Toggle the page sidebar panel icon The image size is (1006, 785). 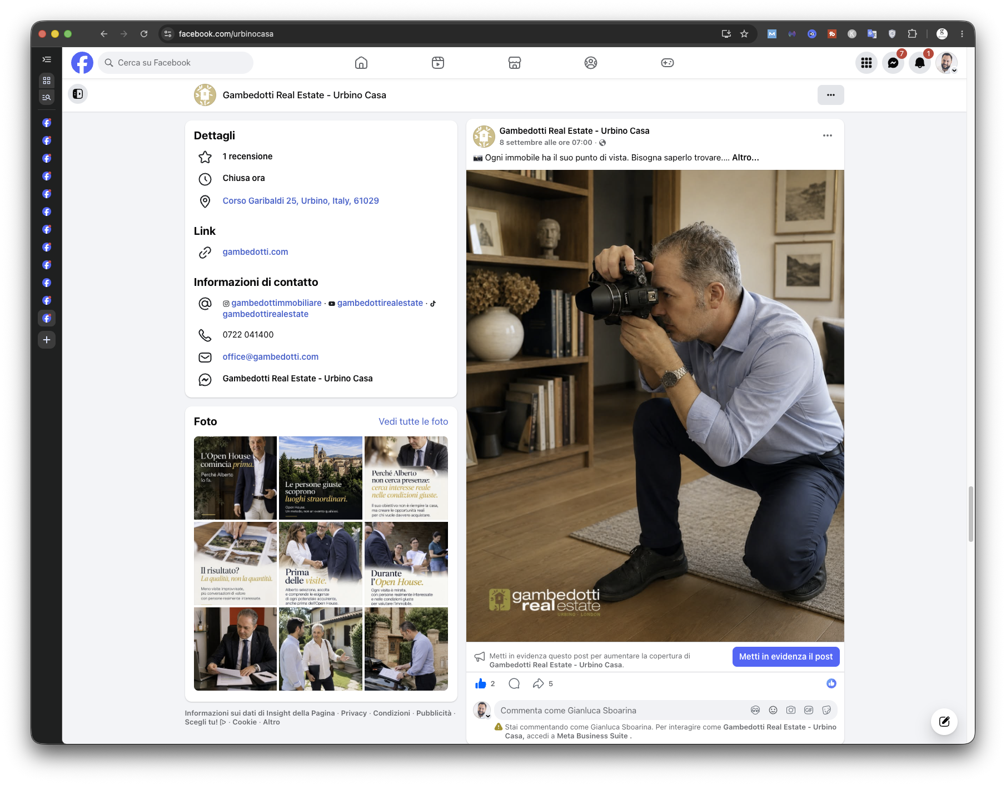click(x=78, y=94)
